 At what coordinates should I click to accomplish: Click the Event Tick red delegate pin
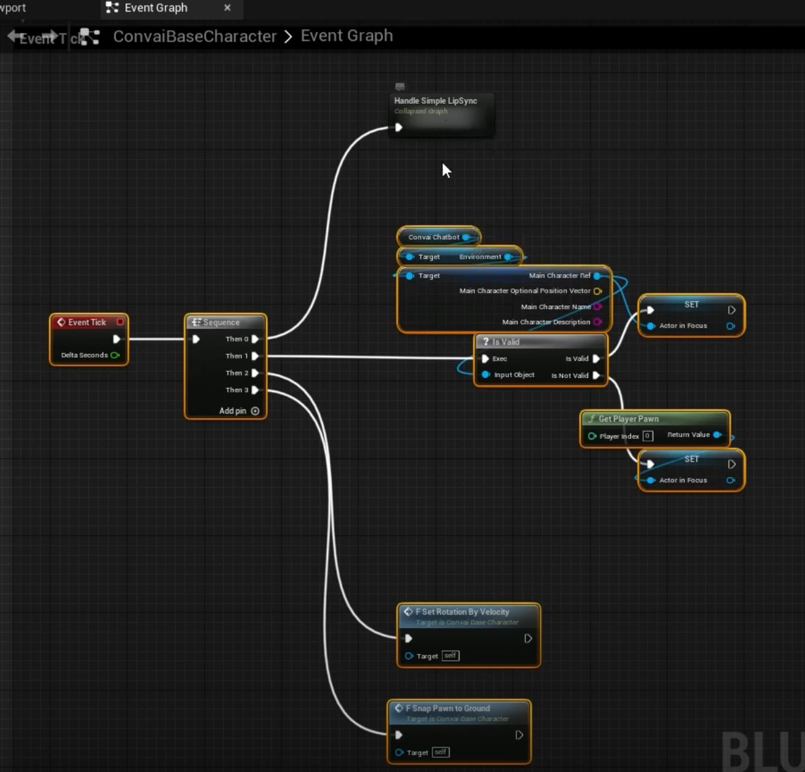pos(120,322)
